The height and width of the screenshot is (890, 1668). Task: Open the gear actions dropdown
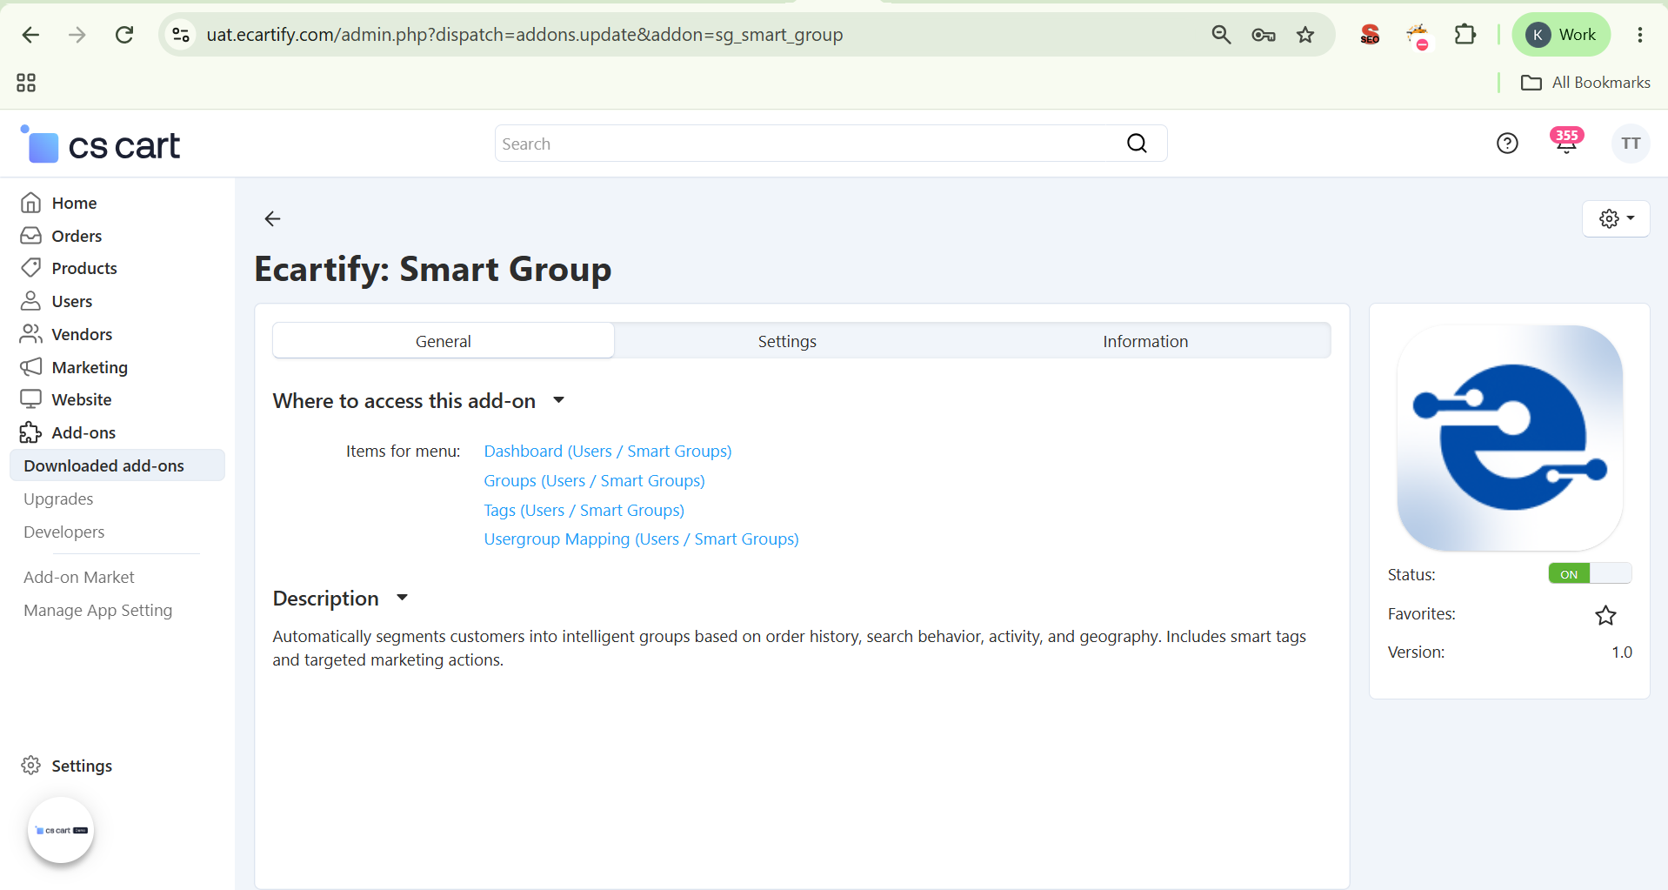1616,218
